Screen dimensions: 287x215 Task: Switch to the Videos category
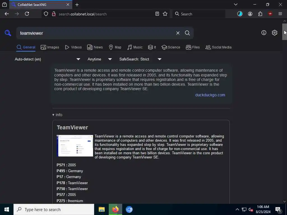73,47
